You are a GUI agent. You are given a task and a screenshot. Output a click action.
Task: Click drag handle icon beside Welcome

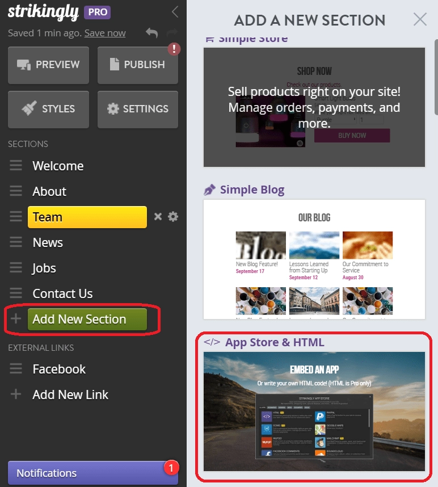click(x=16, y=166)
